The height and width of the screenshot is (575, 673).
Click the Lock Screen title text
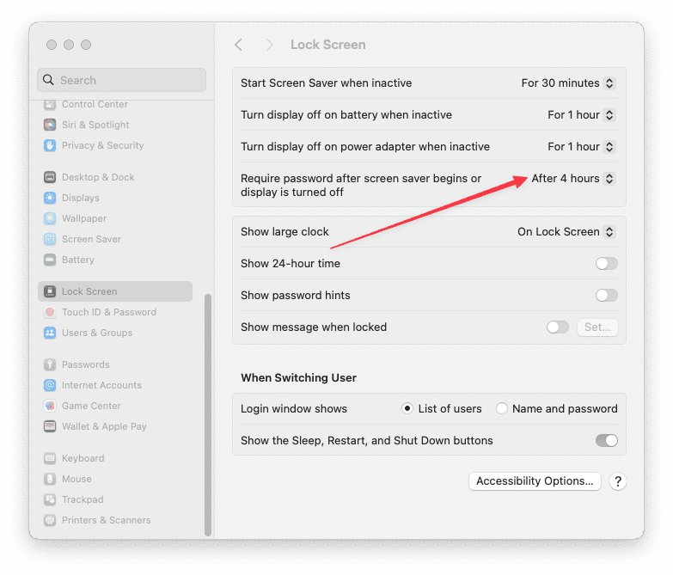[328, 45]
